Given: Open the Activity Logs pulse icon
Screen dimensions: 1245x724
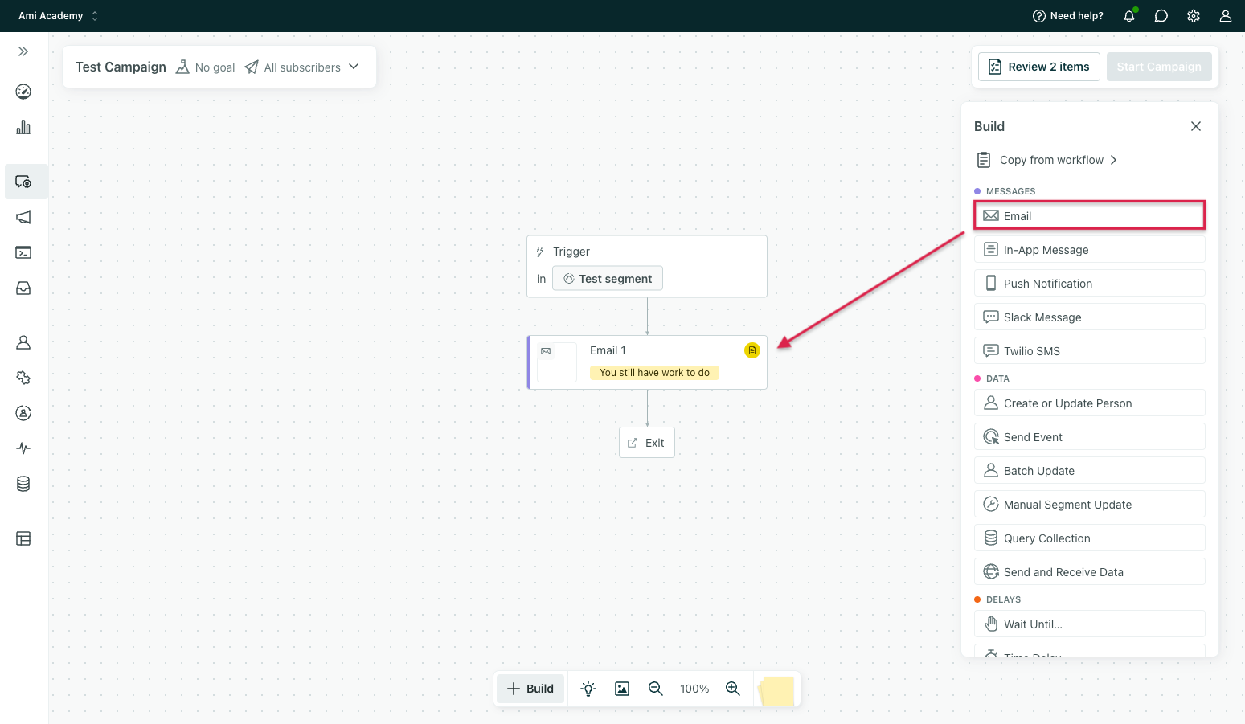Looking at the screenshot, I should [23, 448].
